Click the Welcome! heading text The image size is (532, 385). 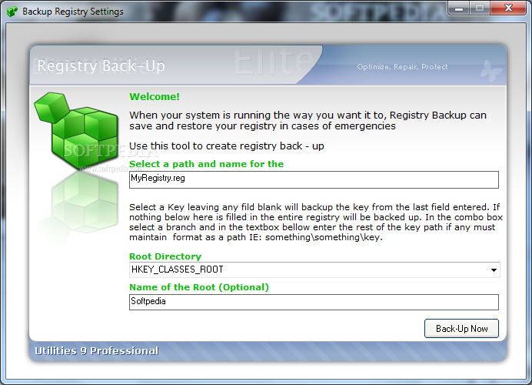coord(155,97)
